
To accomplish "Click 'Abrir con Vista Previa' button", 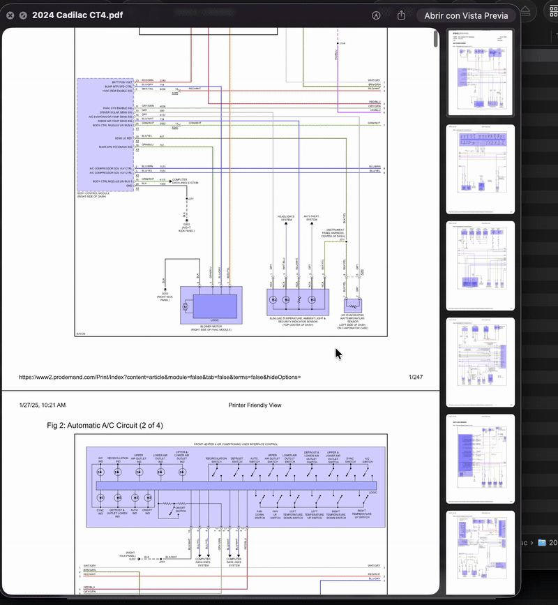I will (465, 15).
